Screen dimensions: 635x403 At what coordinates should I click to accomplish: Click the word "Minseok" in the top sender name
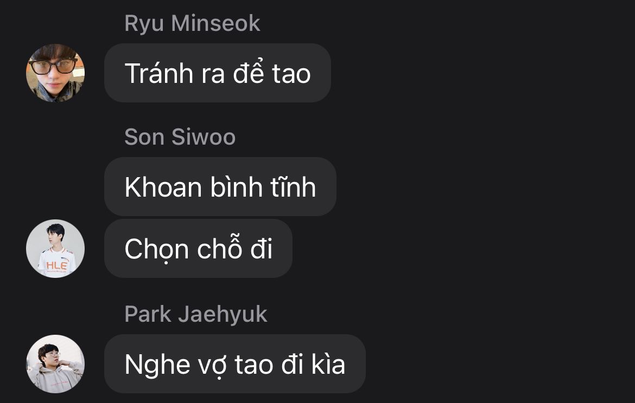215,23
